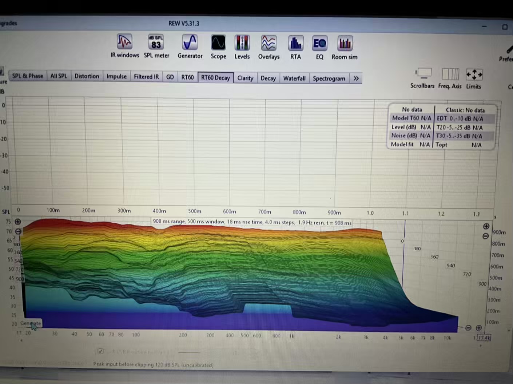513x384 pixels.
Task: Zoom in the SPL axis with plus icon
Action: tap(18, 222)
